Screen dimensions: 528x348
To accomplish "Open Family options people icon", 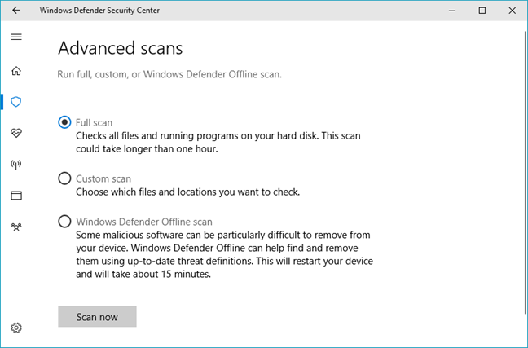I will 16,227.
